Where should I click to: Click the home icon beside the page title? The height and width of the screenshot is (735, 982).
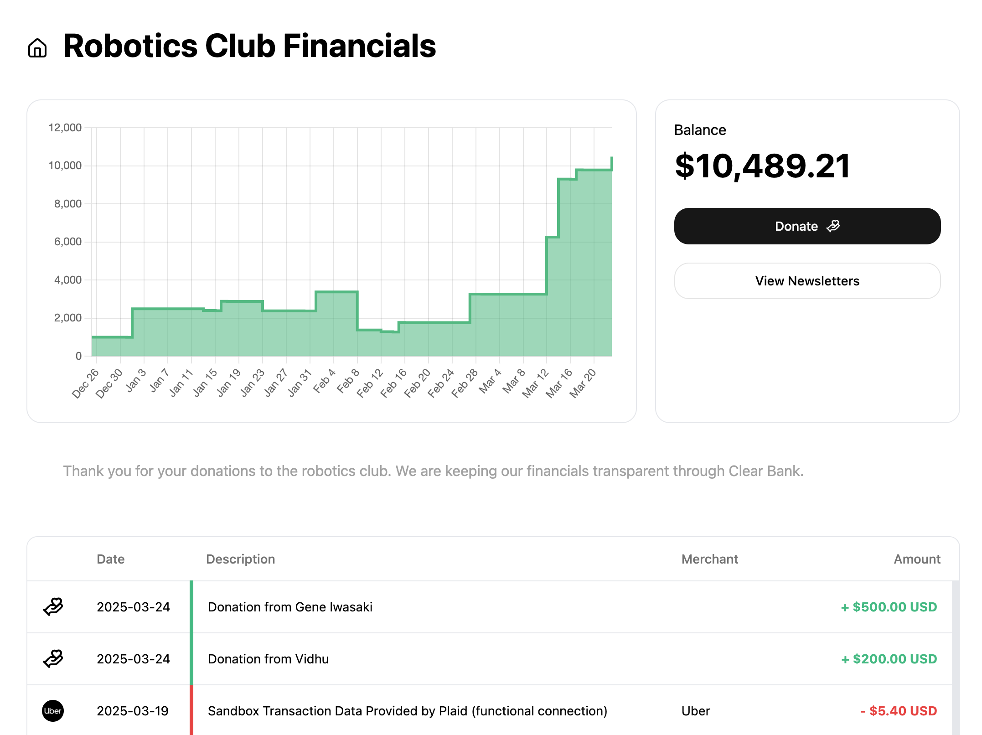tap(37, 47)
